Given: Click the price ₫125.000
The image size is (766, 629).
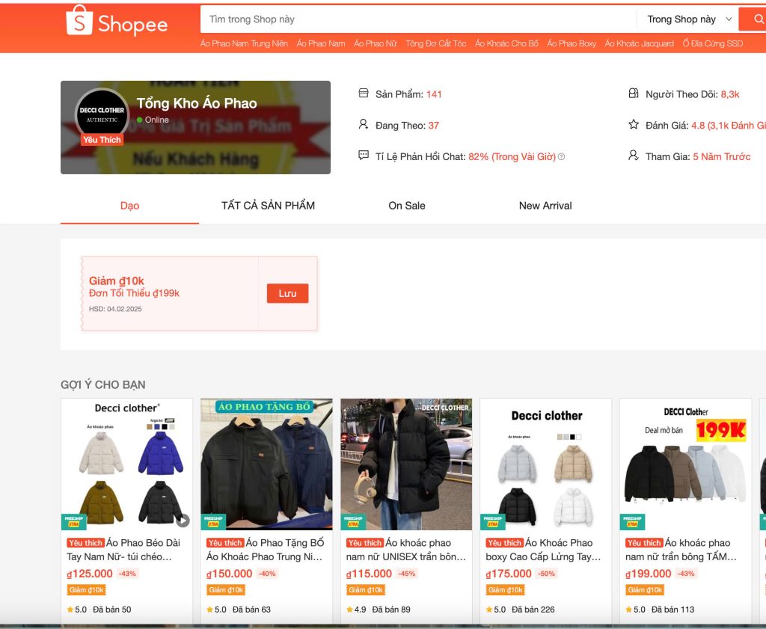Looking at the screenshot, I should click(x=90, y=574).
